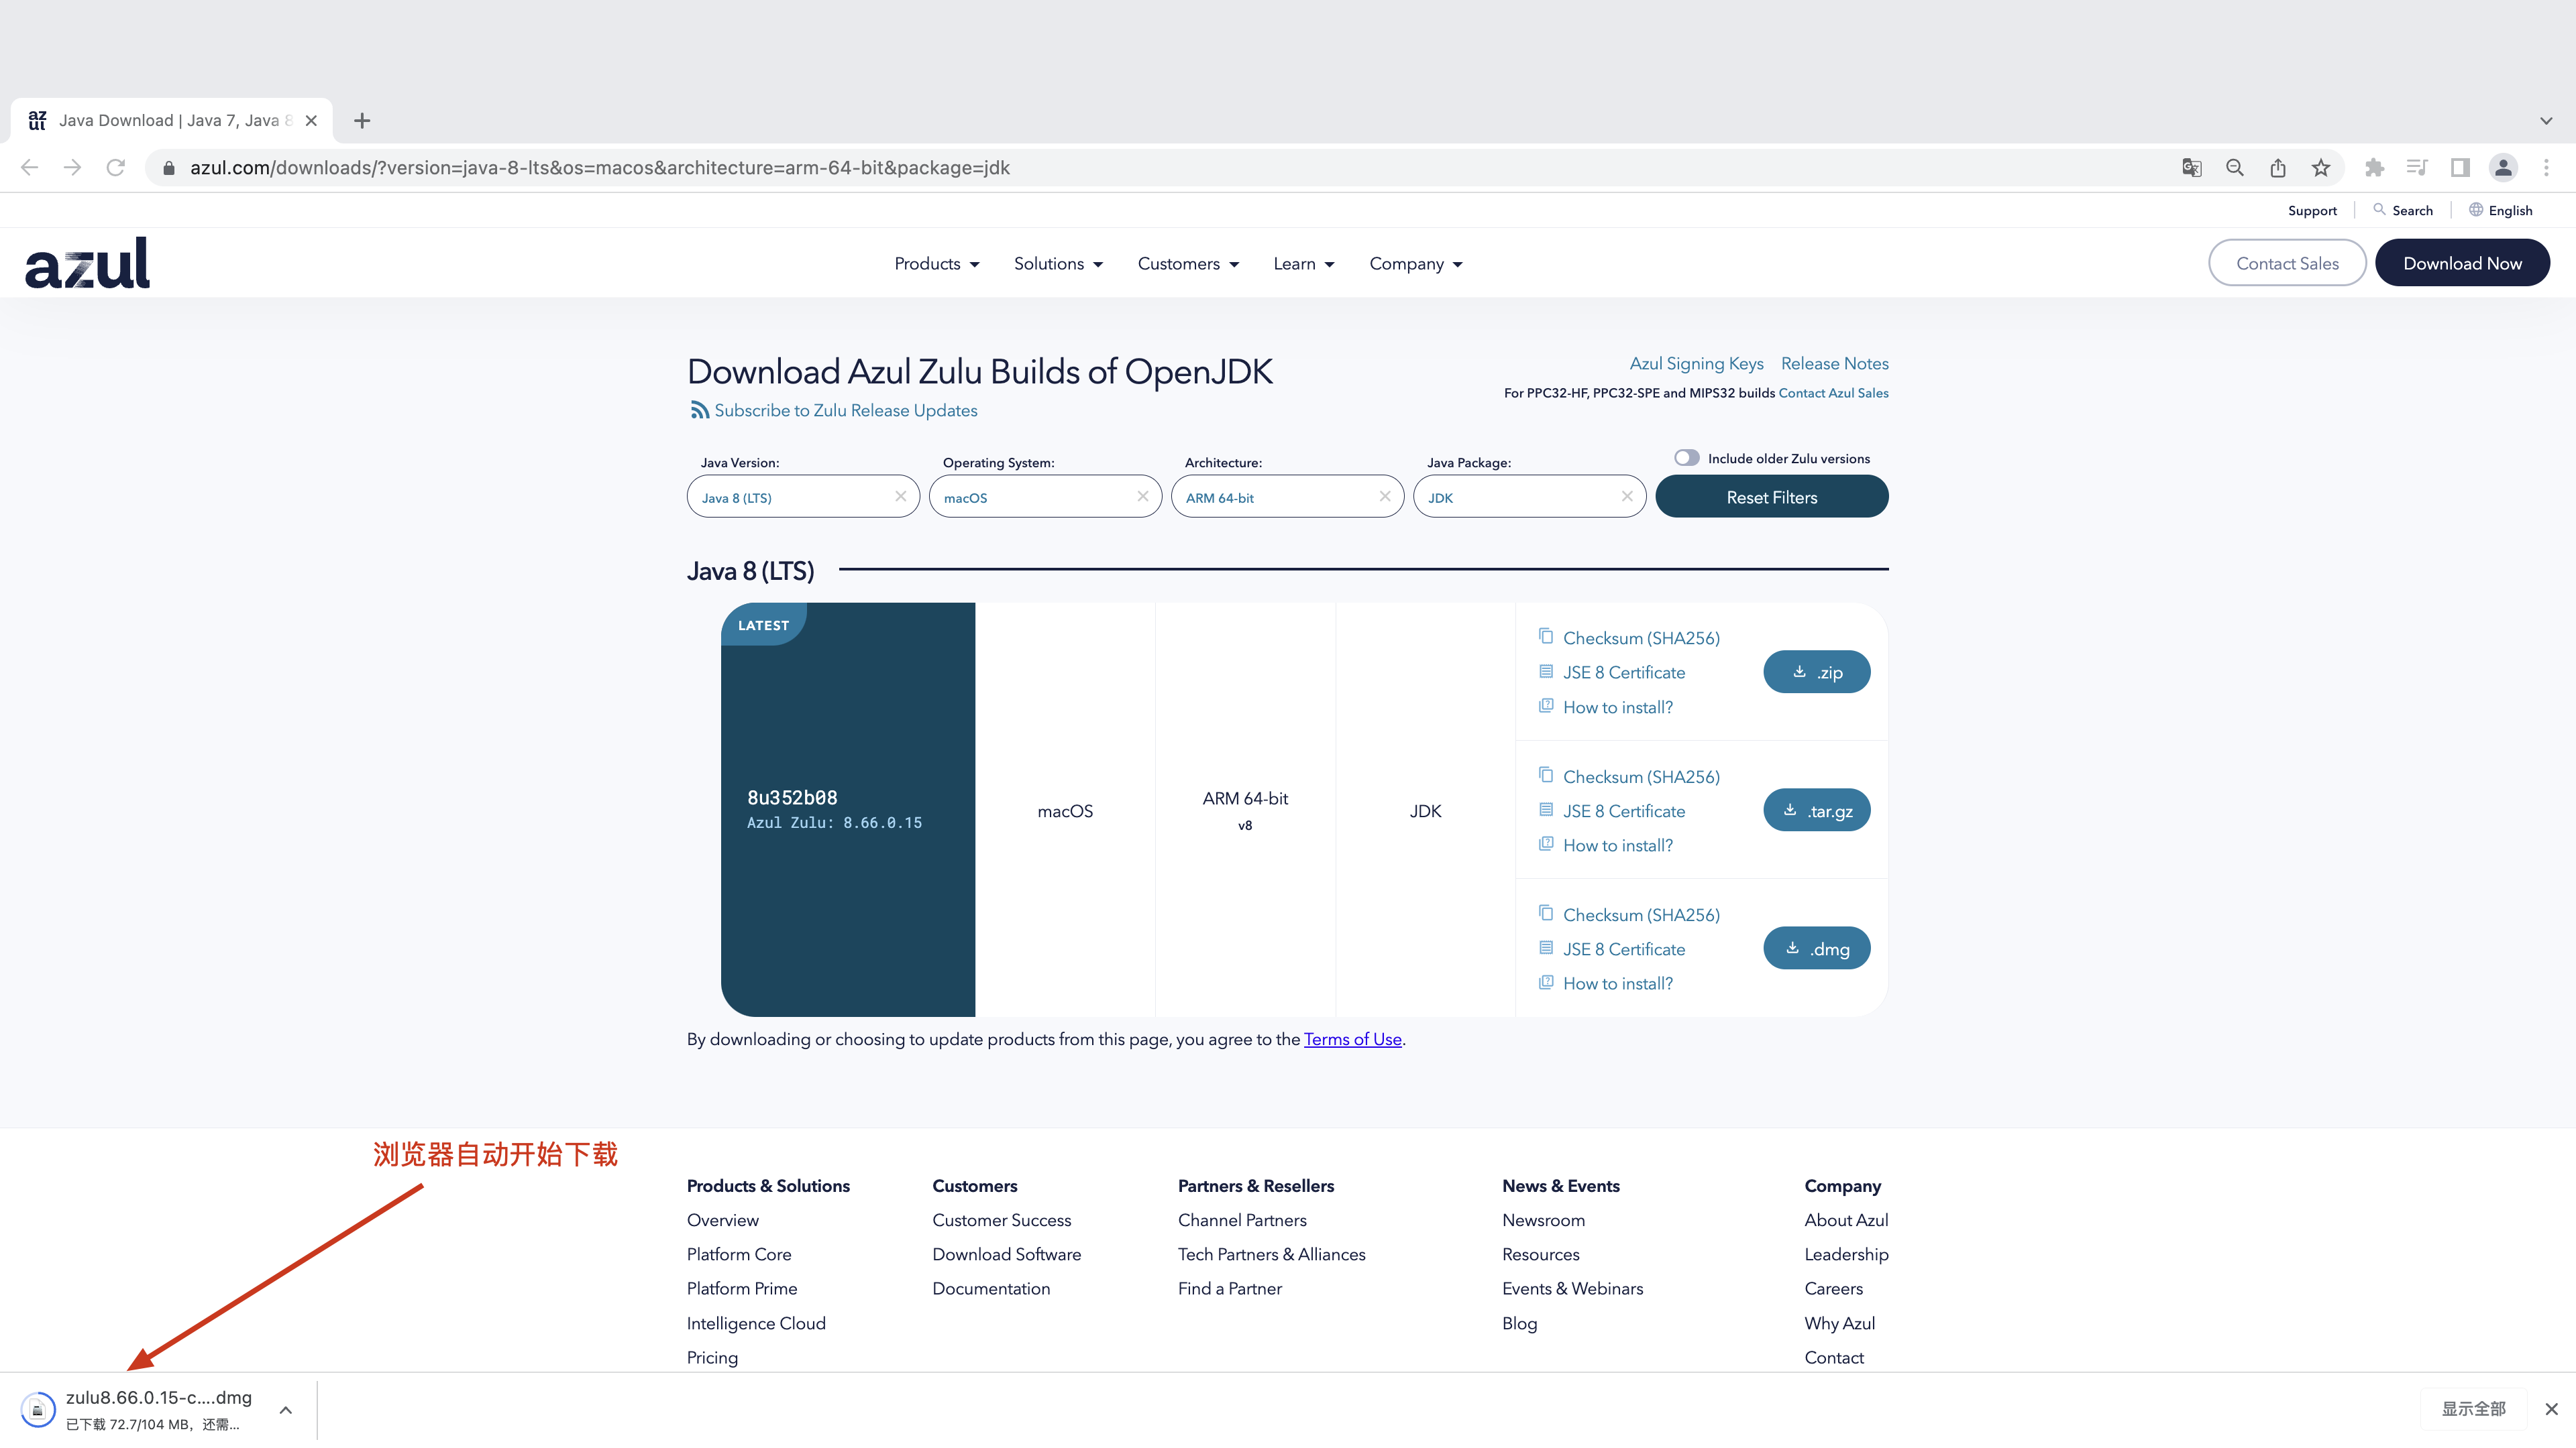The width and height of the screenshot is (2576, 1448).
Task: Clear the Java 8 (LTS) filter X
Action: click(900, 497)
